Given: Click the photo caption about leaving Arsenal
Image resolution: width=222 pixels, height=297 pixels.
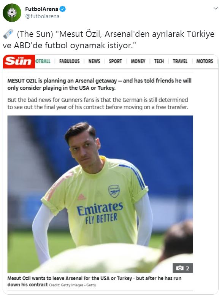Looking at the screenshot, I should (x=94, y=281).
